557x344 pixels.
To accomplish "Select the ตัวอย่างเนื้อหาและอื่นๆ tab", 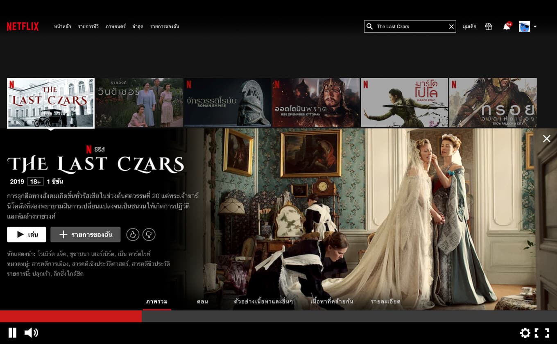I will point(263,302).
